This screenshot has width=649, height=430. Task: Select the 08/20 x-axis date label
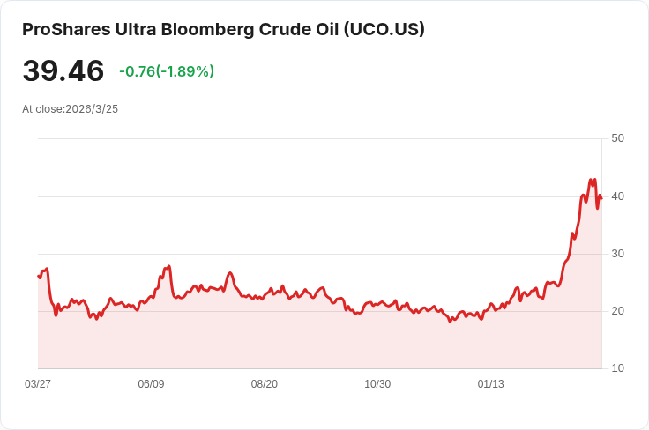[x=264, y=384]
